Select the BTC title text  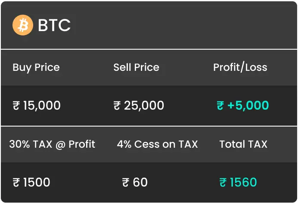click(x=54, y=25)
